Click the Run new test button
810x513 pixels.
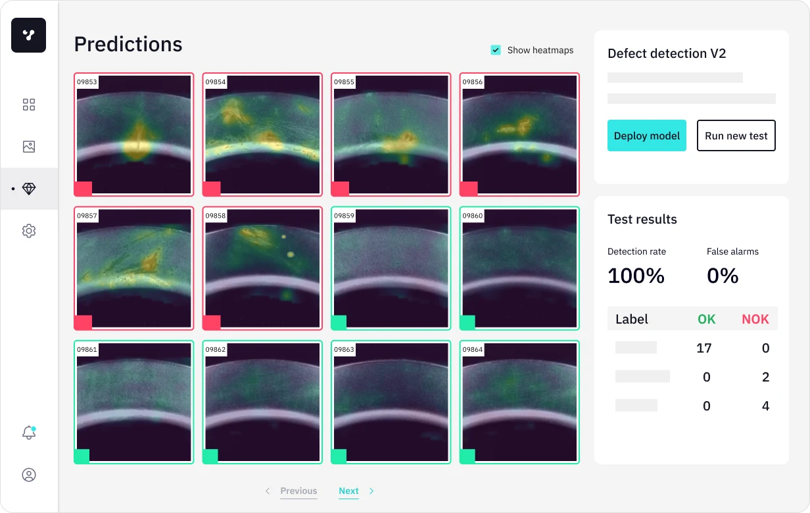point(736,135)
